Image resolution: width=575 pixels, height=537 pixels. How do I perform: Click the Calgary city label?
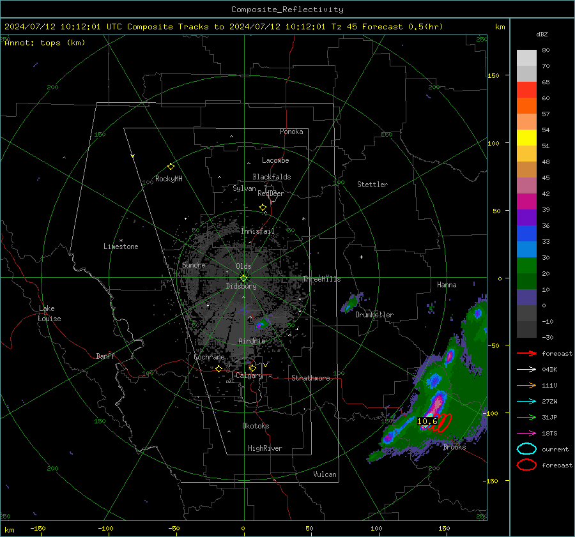point(249,375)
